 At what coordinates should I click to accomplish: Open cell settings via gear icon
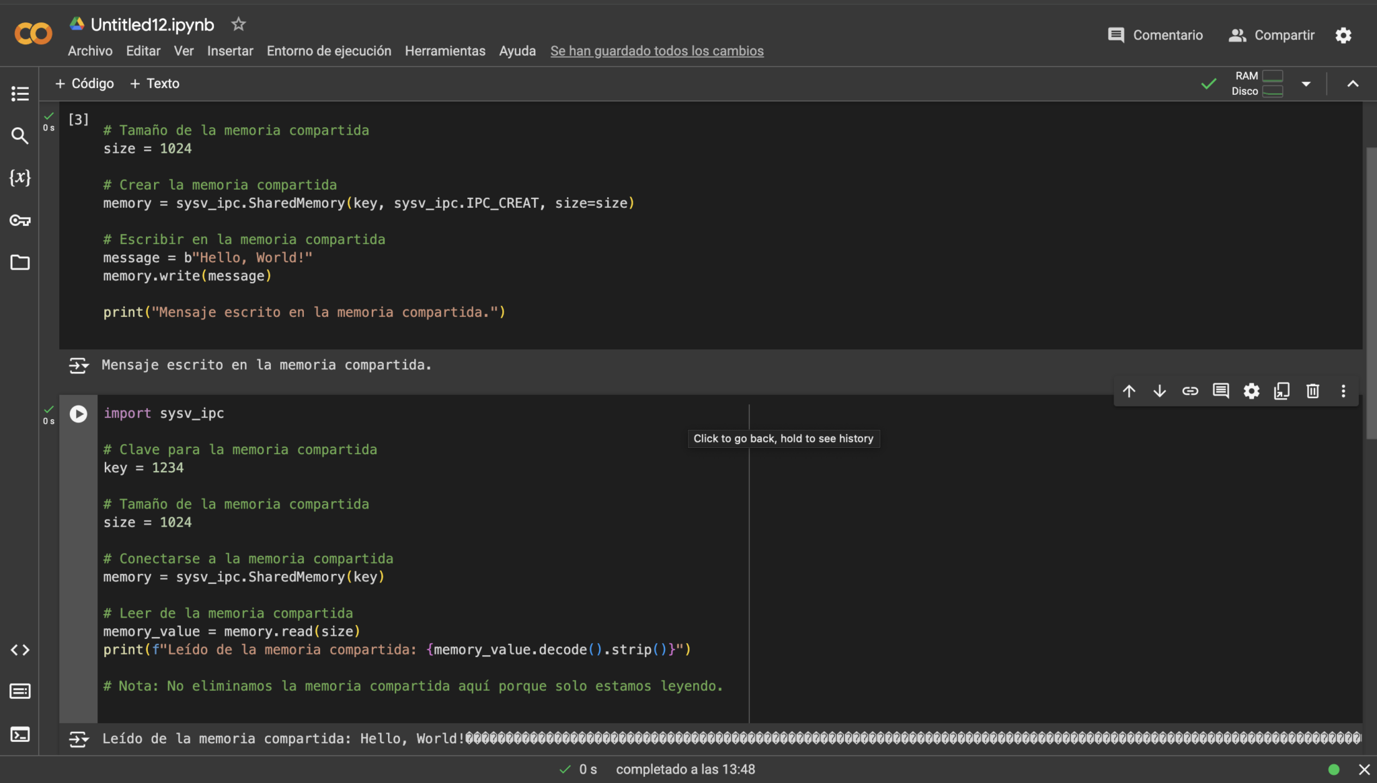[x=1251, y=391]
